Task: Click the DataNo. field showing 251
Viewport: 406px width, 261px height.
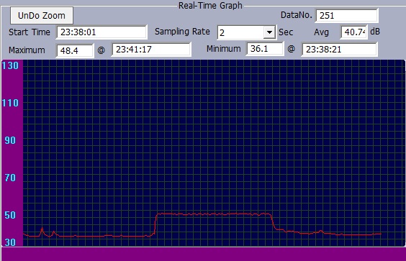Action: pyautogui.click(x=347, y=16)
